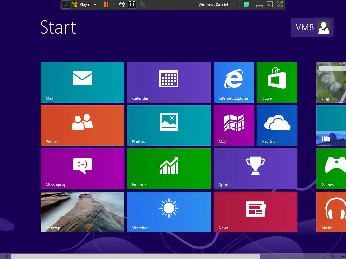This screenshot has width=346, height=259.
Task: Open the People tile
Action: (x=82, y=125)
